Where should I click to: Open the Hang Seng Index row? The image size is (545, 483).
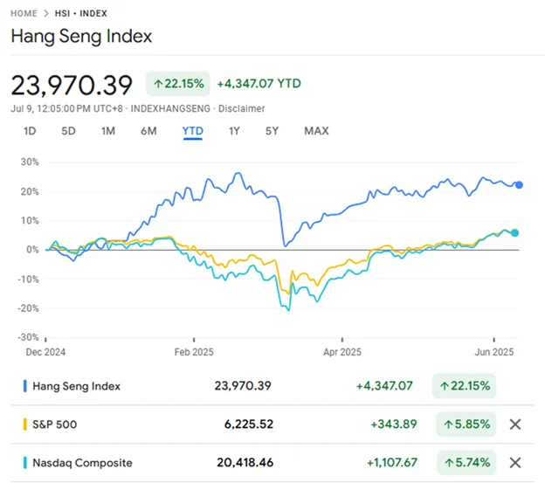pyautogui.click(x=272, y=386)
